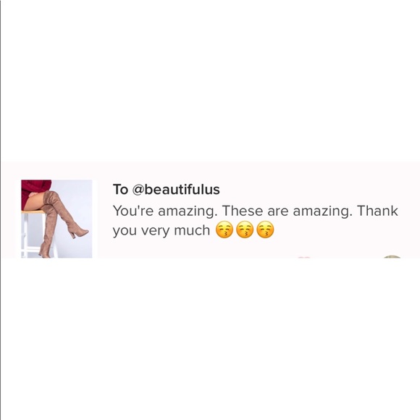The image size is (420, 420).
Task: Click the word 'Thank' in the comment
Action: point(378,211)
